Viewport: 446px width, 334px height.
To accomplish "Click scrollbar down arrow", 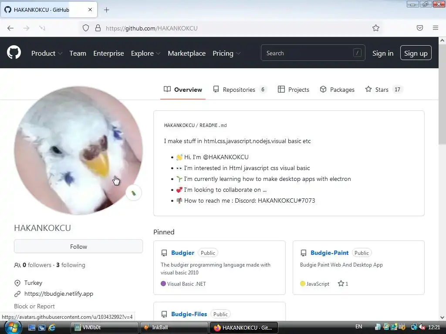I will pos(442,317).
